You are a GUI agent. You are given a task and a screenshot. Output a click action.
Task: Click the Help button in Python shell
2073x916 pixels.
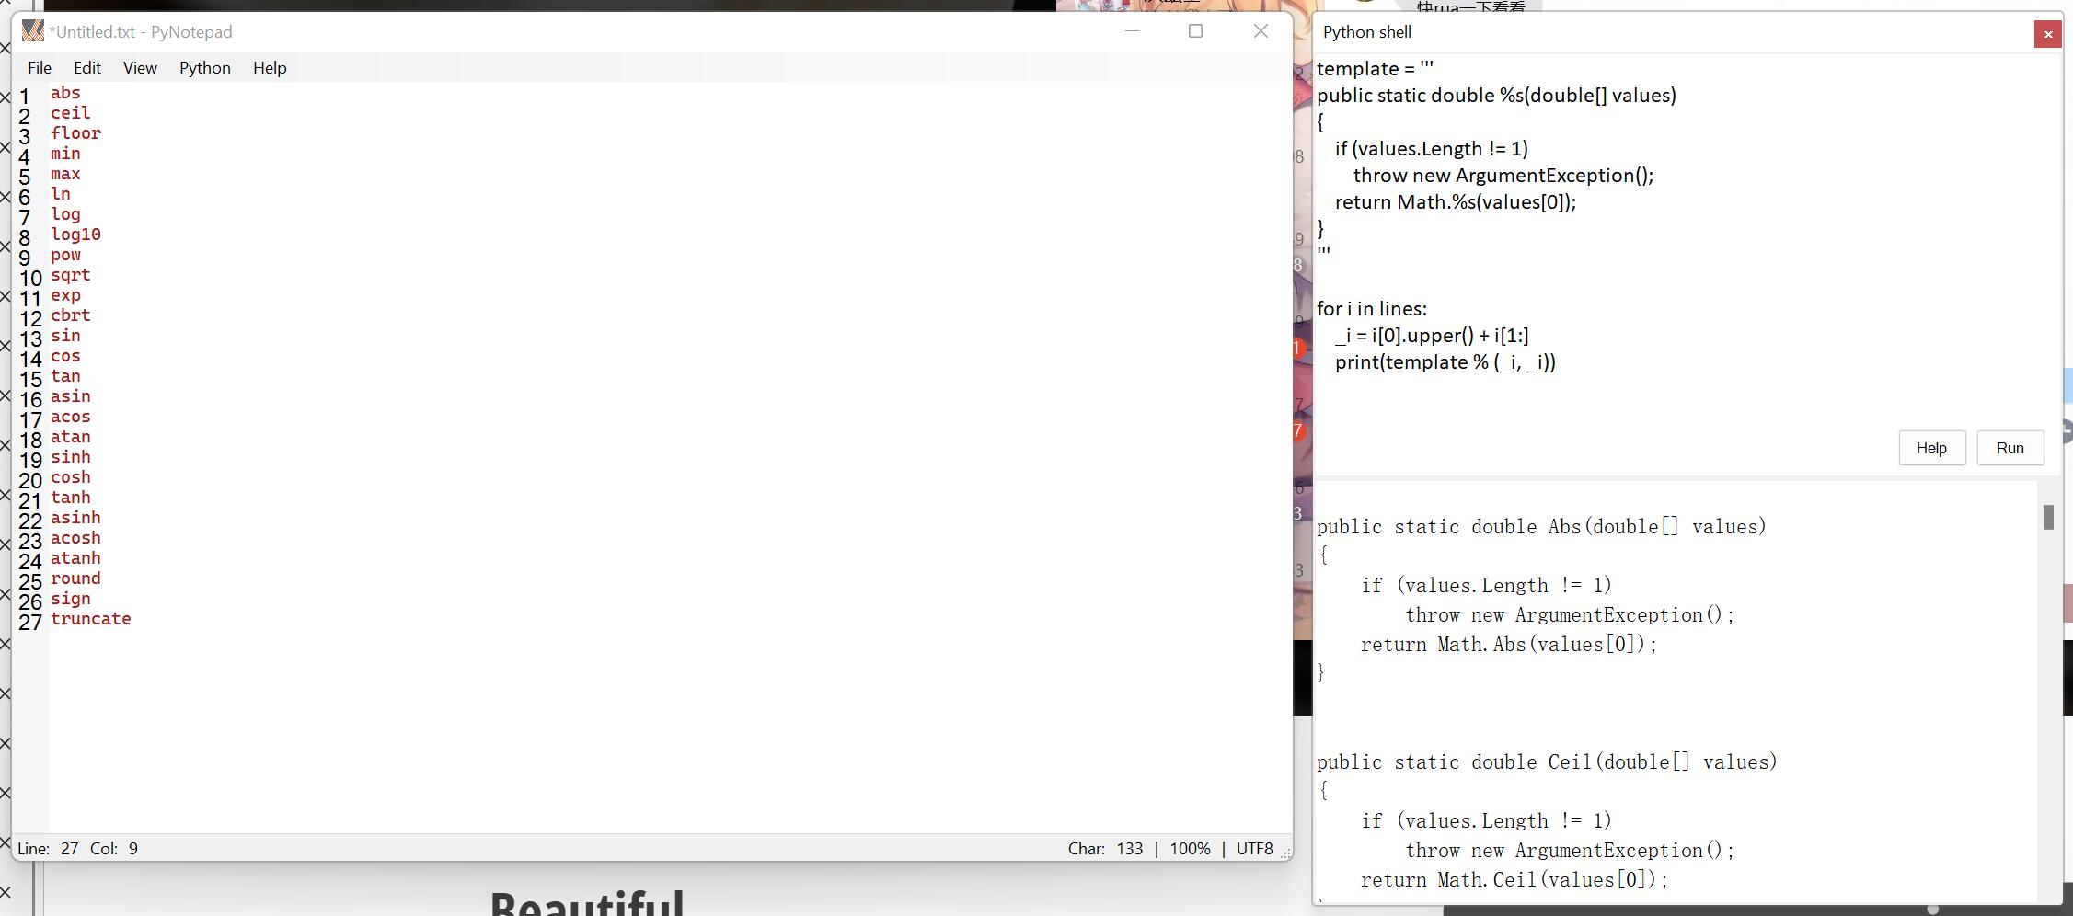pos(1931,448)
